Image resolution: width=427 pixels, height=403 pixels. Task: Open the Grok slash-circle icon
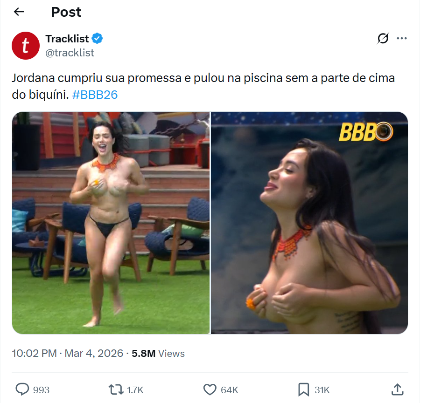(x=383, y=38)
